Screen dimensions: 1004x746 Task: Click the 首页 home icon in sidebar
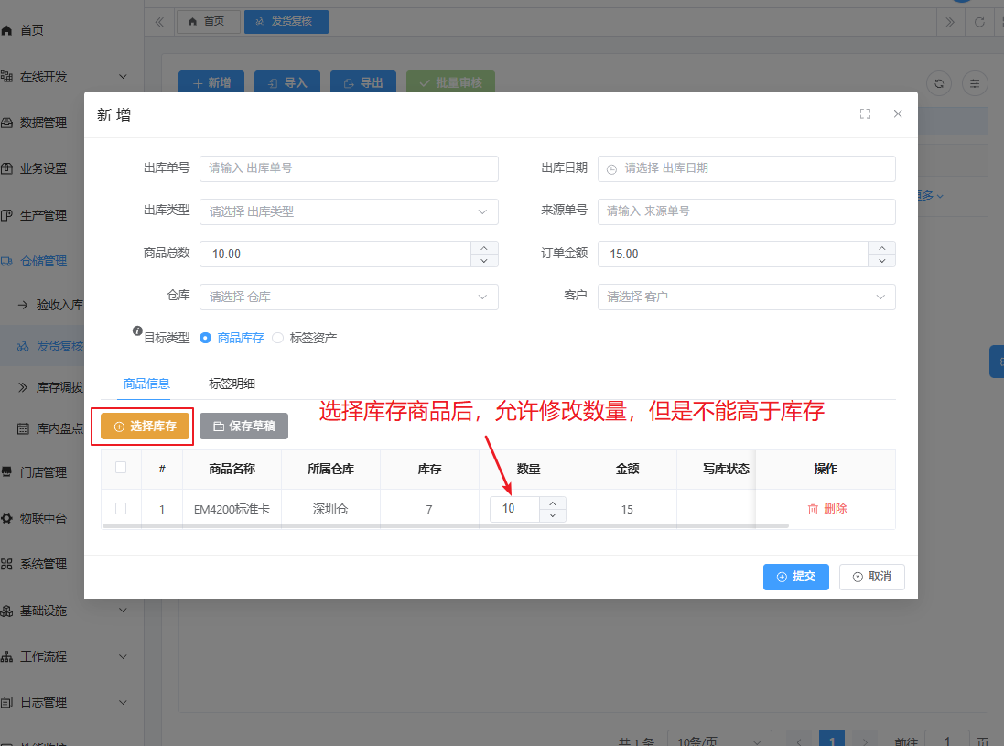[x=7, y=30]
